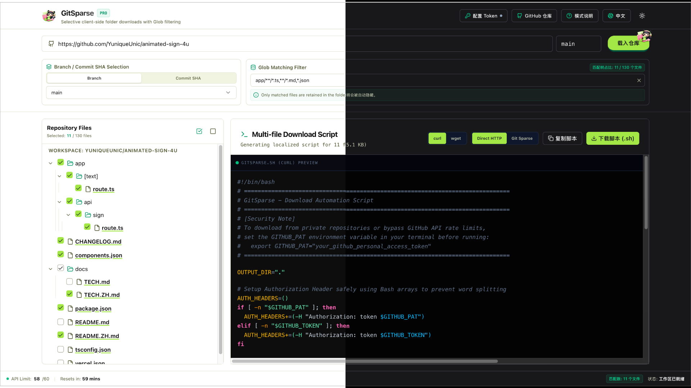Viewport: 691px width, 388px height.
Task: Toggle the sun theme icon
Action: (642, 16)
